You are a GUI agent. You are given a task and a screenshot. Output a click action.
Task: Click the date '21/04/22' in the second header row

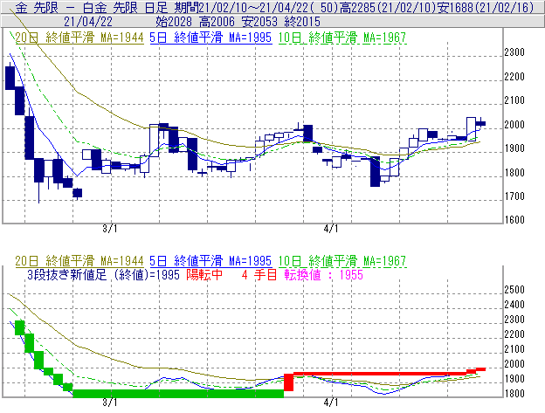point(88,22)
